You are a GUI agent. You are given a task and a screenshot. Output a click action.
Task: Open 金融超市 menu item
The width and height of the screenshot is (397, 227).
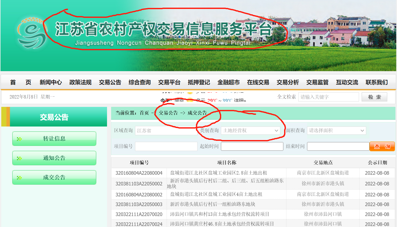point(229,82)
